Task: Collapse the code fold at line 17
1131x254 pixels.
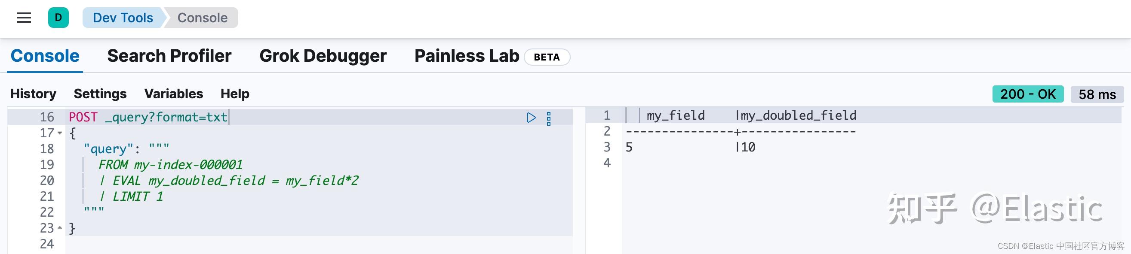Action: click(x=60, y=133)
